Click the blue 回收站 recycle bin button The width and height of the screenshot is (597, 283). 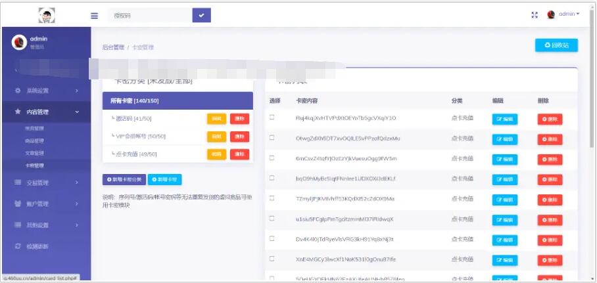556,45
